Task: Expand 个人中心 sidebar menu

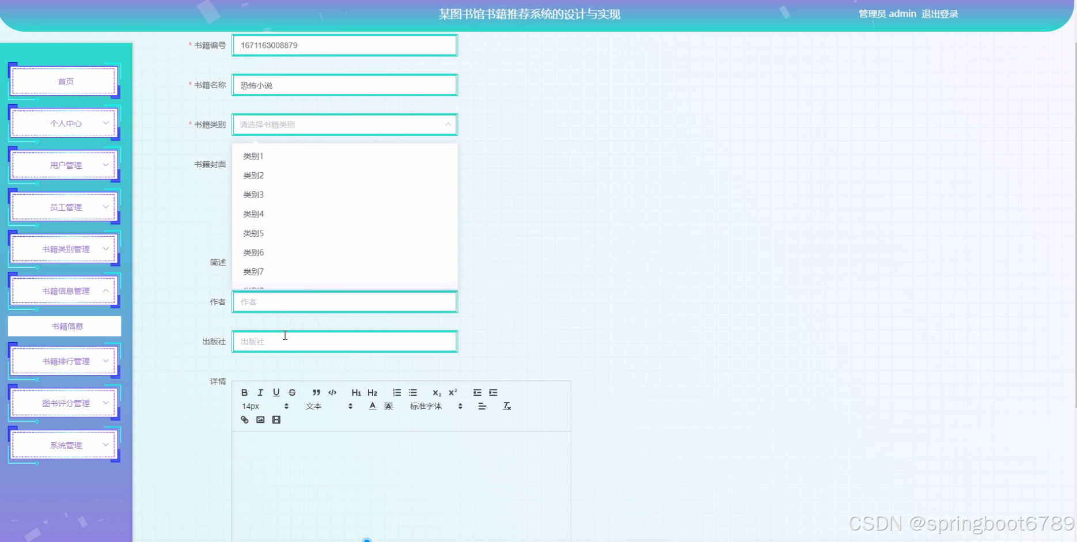Action: tap(65, 123)
